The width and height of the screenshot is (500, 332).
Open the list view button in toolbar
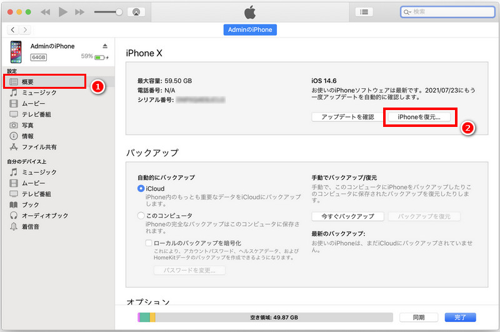click(x=364, y=12)
